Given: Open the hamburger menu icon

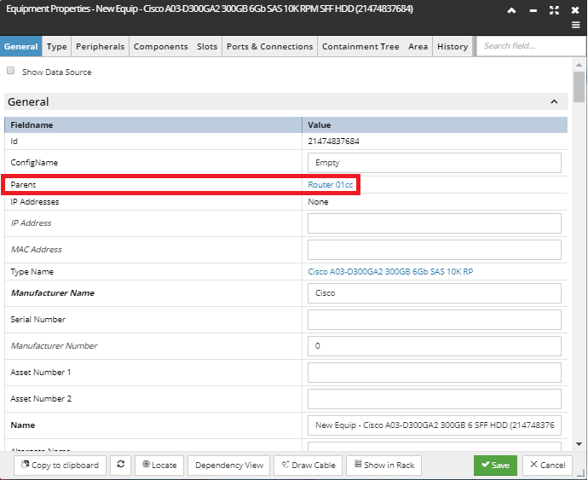Looking at the screenshot, I should 575,25.
